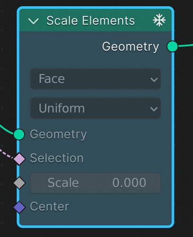Click the Geometry input label

pyautogui.click(x=58, y=135)
